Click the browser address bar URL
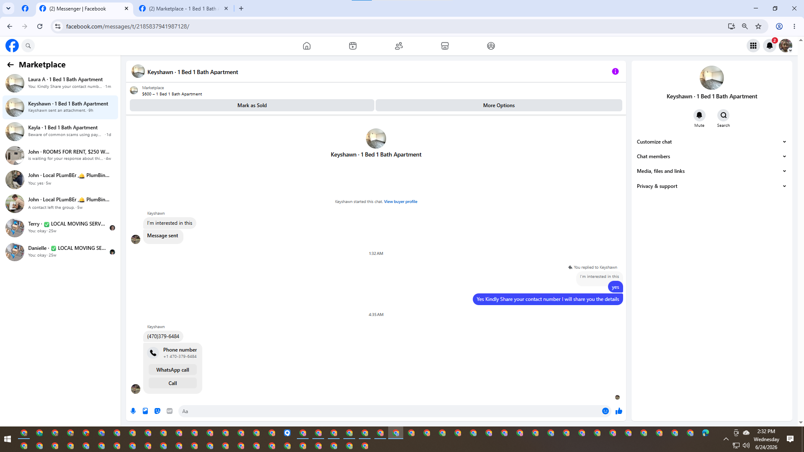804x452 pixels. point(128,26)
